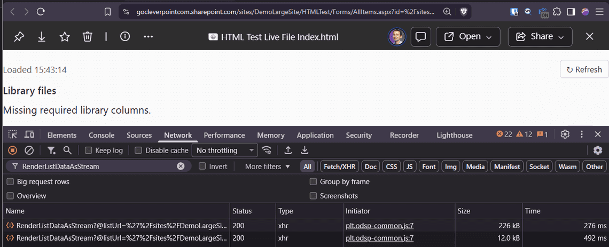Open file details info icon
The image size is (609, 247).
pyautogui.click(x=124, y=36)
